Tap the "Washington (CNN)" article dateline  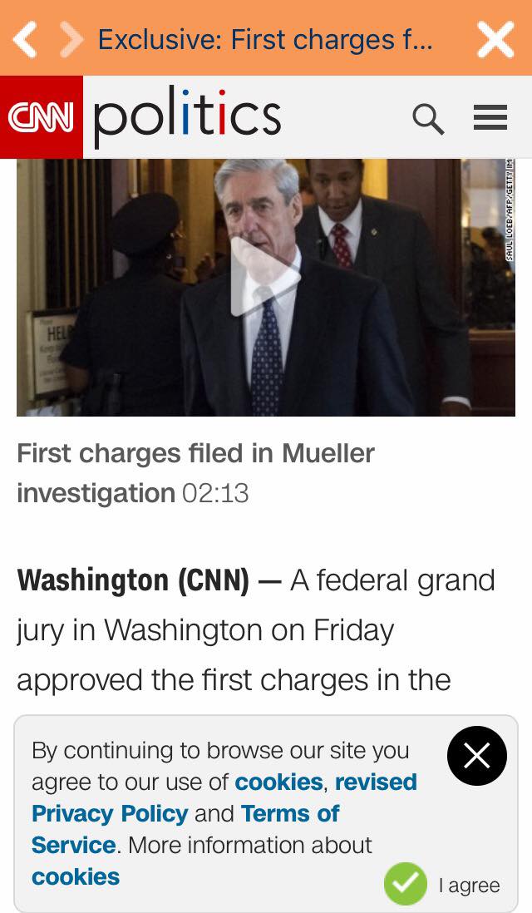(x=133, y=580)
